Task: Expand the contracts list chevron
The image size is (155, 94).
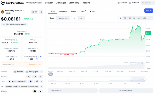Action: (42, 81)
